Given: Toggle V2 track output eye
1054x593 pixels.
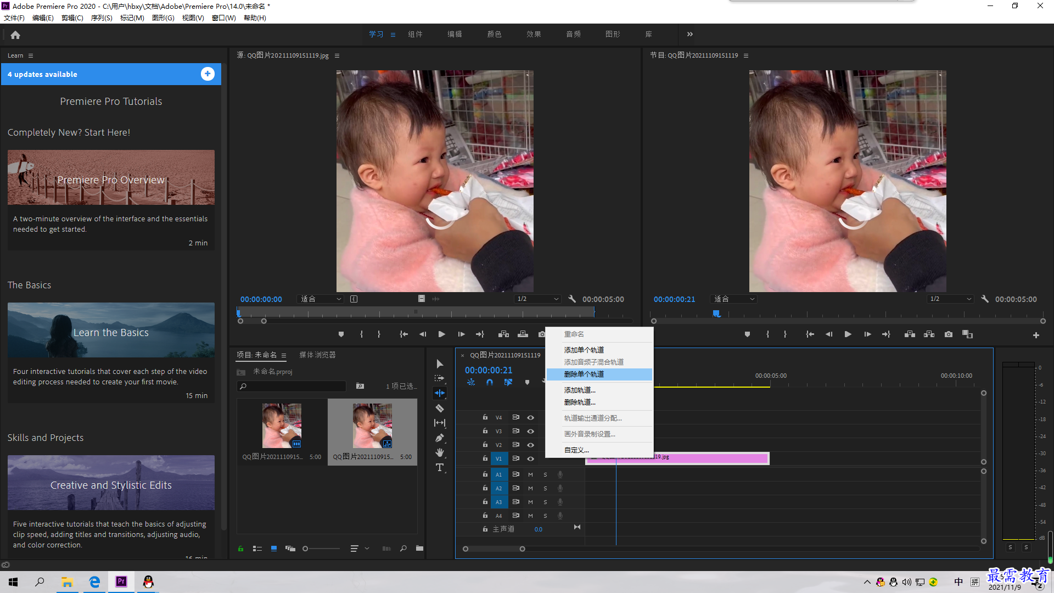Looking at the screenshot, I should pos(531,445).
